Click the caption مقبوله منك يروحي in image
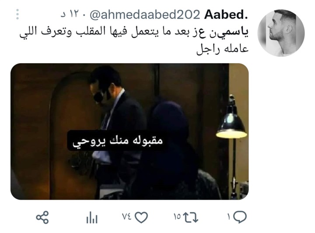Image resolution: width=315 pixels, height=233 pixels. 118,141
